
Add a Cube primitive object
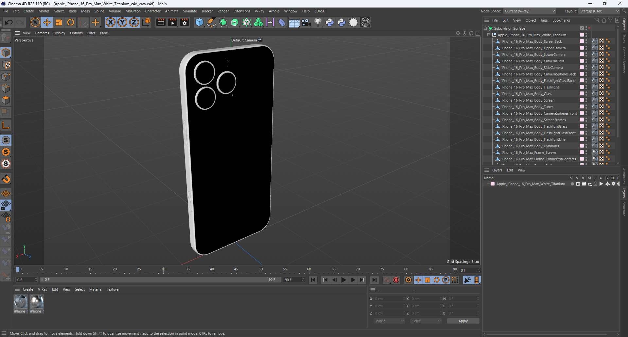click(199, 22)
